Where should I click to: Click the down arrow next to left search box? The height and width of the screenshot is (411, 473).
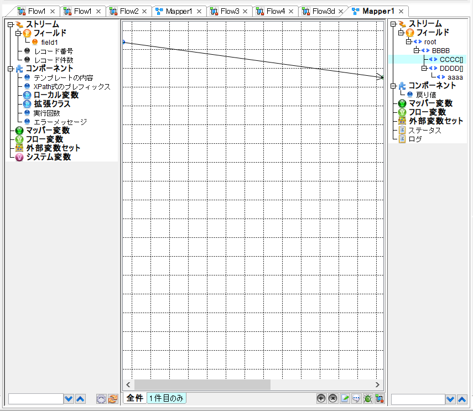pyautogui.click(x=69, y=399)
